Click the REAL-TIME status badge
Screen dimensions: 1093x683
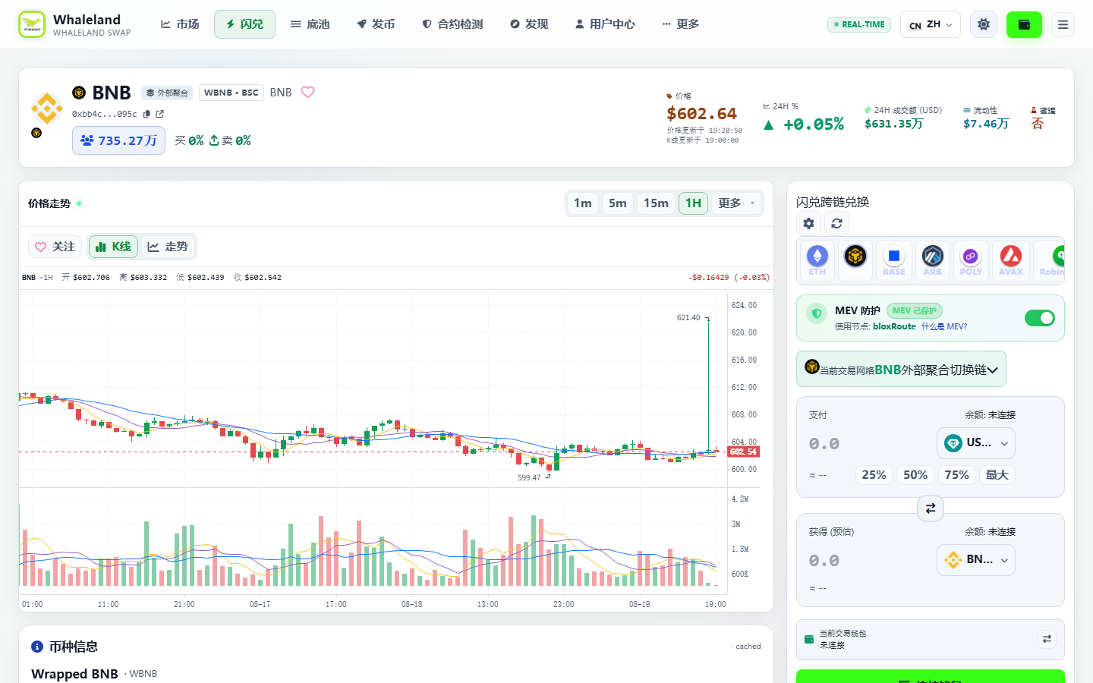pos(859,24)
